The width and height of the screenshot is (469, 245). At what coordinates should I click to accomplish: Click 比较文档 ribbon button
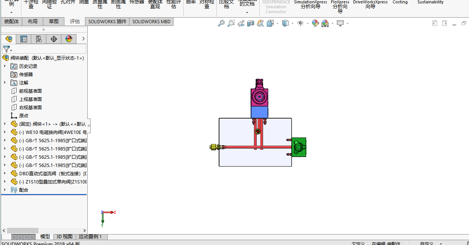coord(226,4)
